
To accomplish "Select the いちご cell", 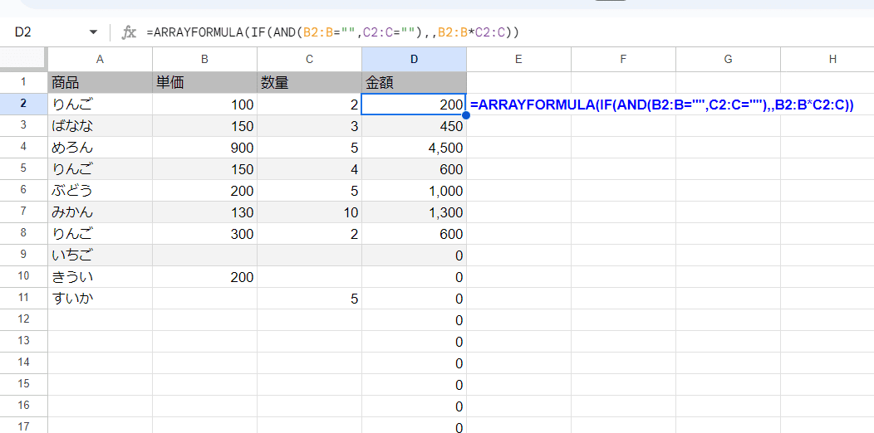I will coord(101,255).
